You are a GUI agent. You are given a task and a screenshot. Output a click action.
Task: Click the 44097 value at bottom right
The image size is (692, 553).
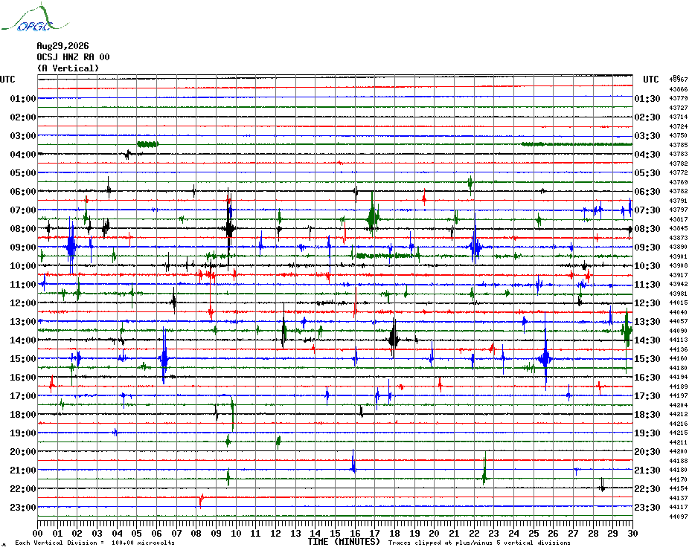point(679,517)
